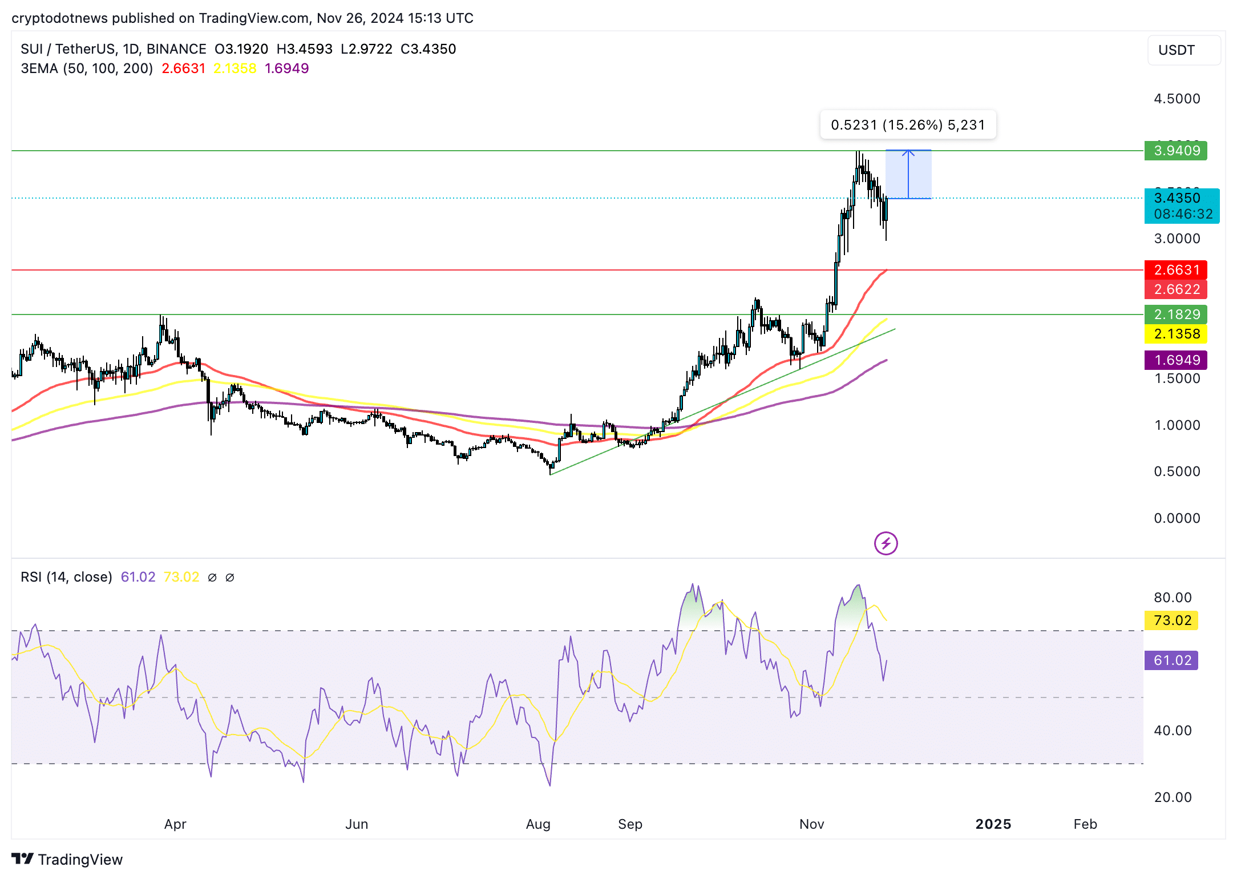Click the Feb label on time axis
The height and width of the screenshot is (879, 1237).
[1085, 824]
